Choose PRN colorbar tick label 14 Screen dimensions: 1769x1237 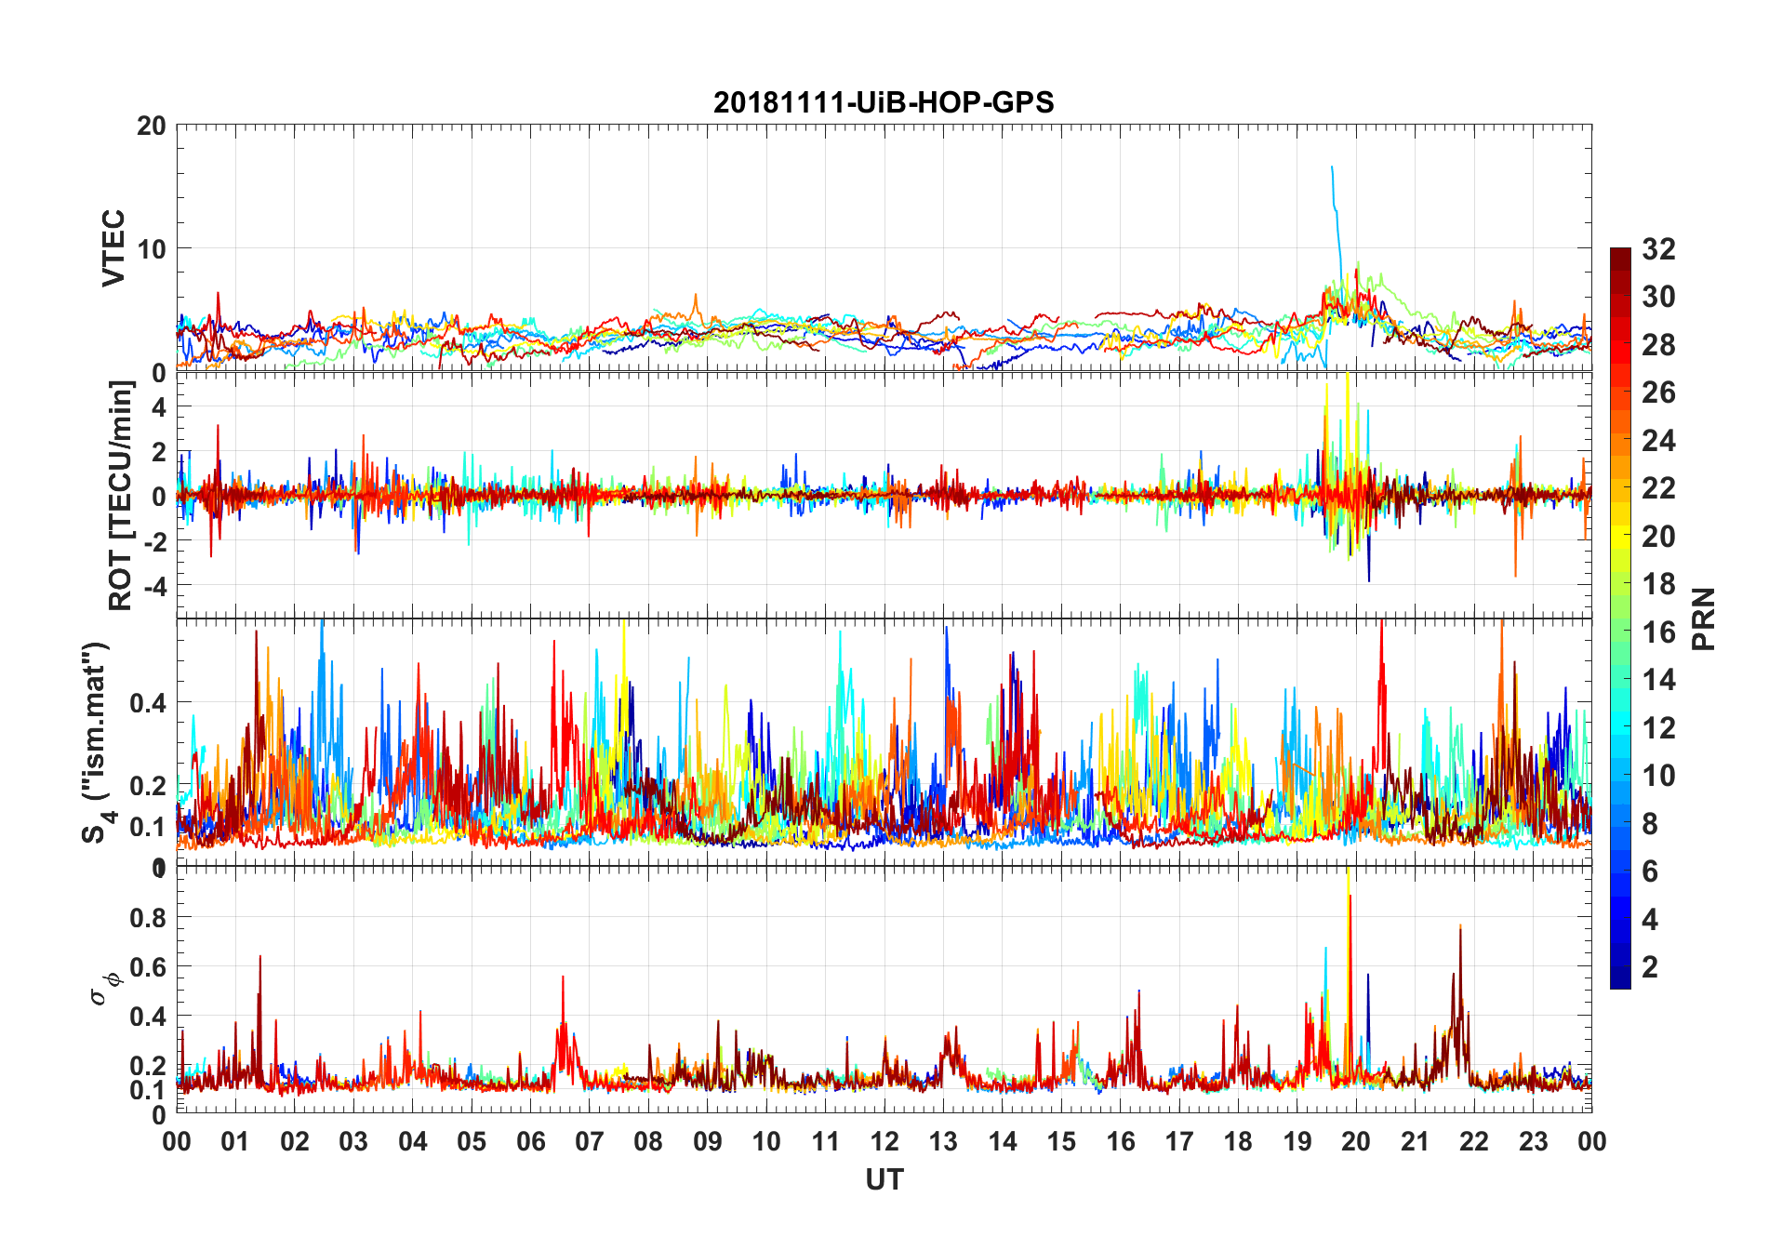click(1659, 680)
